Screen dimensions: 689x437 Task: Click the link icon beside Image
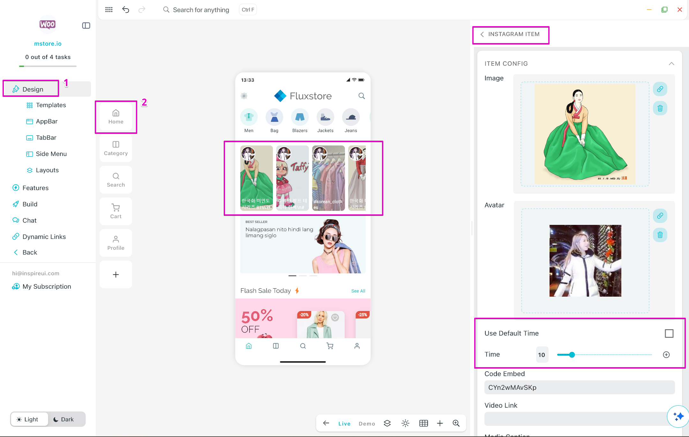click(660, 89)
